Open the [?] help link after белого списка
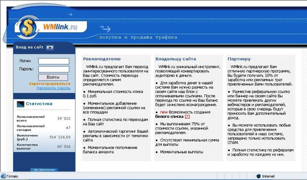Viewport: 307px width, 180px height. pyautogui.click(x=187, y=117)
